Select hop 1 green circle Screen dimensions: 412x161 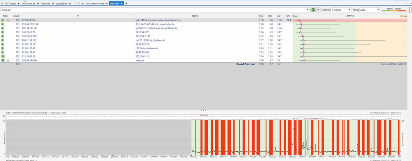[x=2, y=20]
